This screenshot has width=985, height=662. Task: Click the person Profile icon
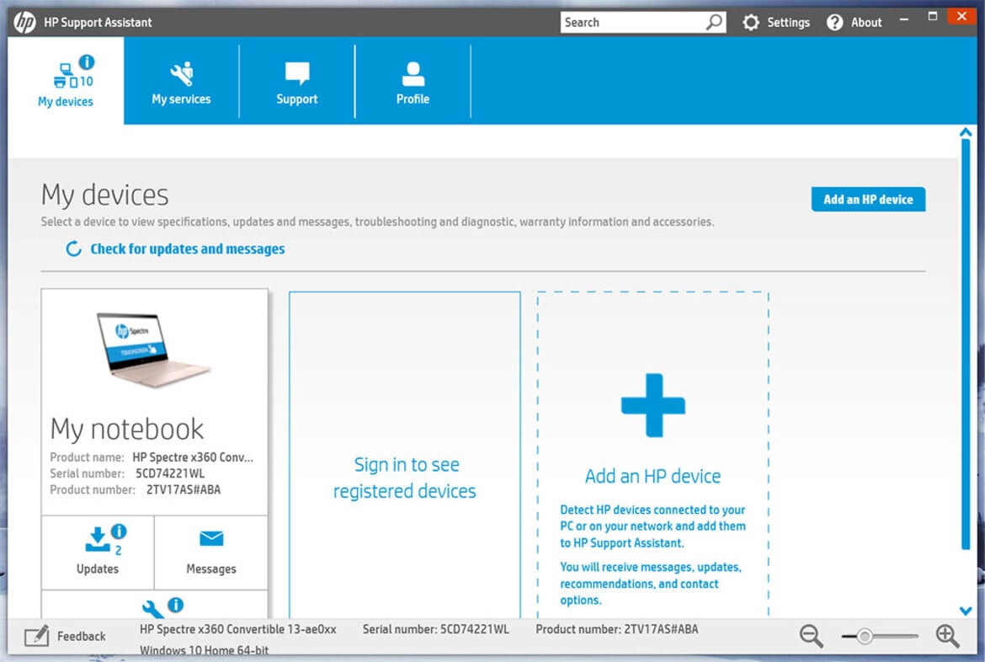pyautogui.click(x=413, y=74)
